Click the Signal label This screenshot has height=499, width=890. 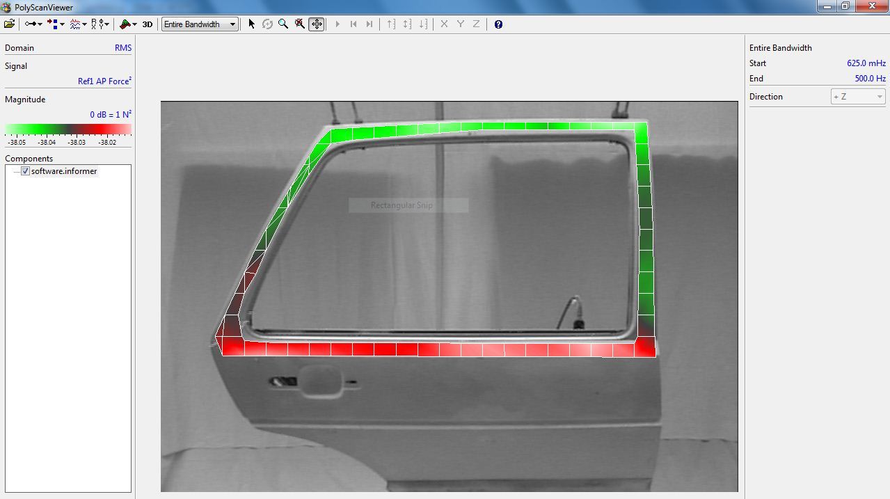point(16,66)
